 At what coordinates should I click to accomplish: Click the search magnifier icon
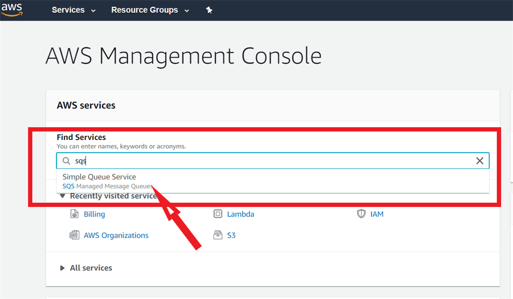pos(66,160)
